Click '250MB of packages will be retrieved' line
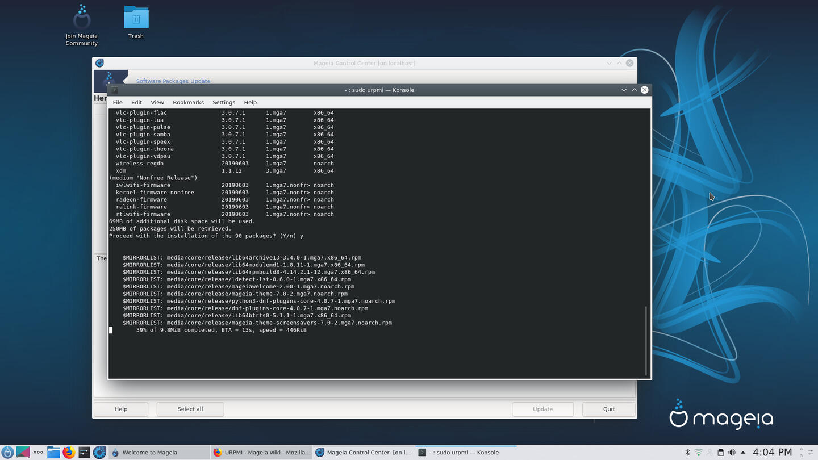This screenshot has height=460, width=818. [x=170, y=229]
